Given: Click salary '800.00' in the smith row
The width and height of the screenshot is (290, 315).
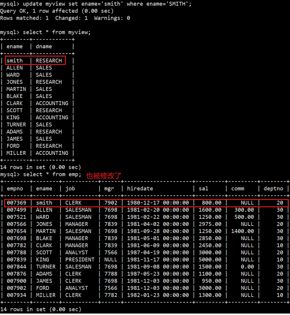Looking at the screenshot, I should 211,203.
